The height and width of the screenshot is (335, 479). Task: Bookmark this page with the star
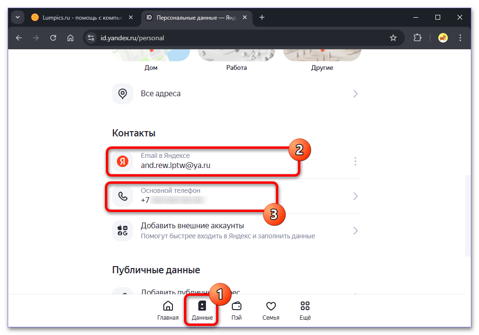point(393,38)
